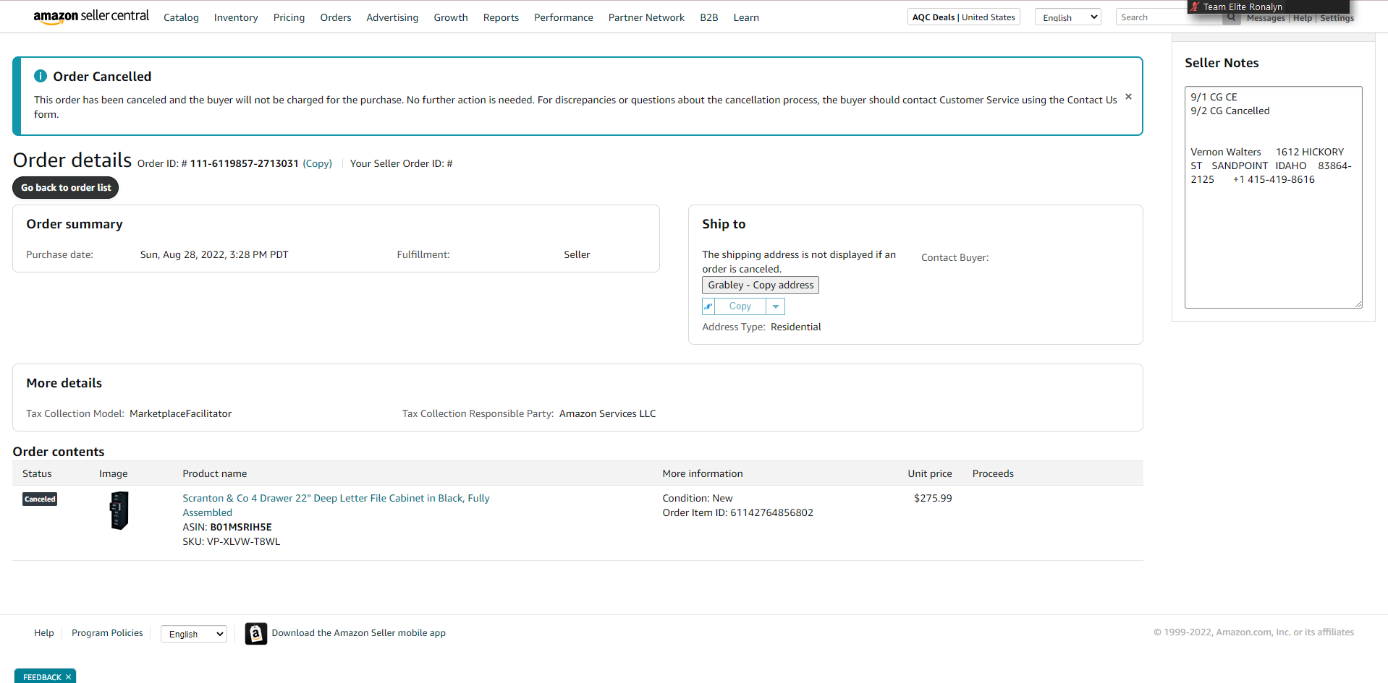The height and width of the screenshot is (683, 1388).
Task: Open the Pricing menu
Action: (x=289, y=17)
